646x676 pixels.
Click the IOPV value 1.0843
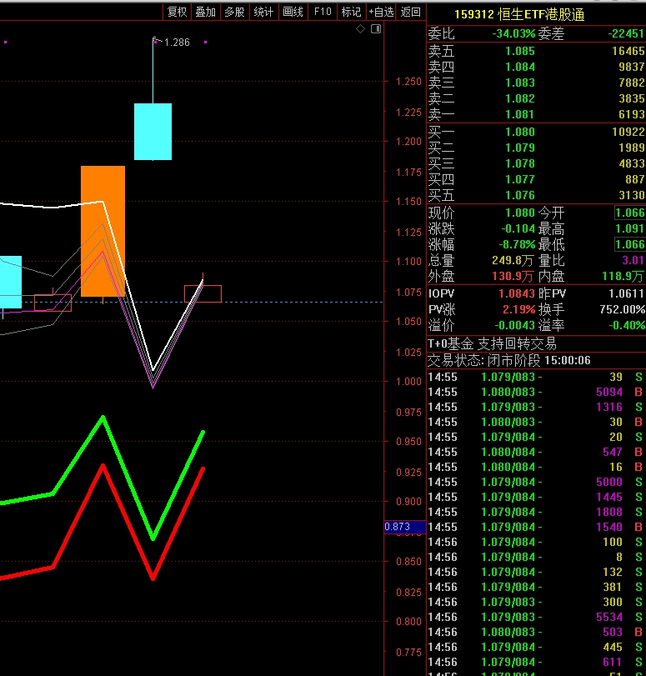click(x=517, y=293)
